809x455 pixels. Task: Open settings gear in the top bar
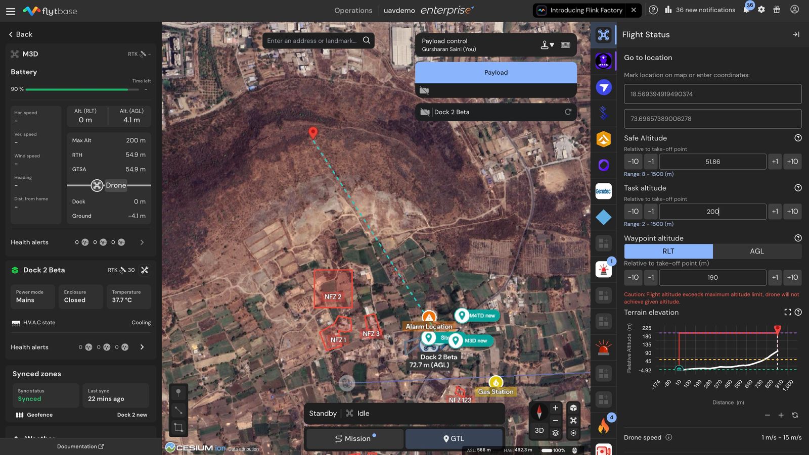(761, 10)
